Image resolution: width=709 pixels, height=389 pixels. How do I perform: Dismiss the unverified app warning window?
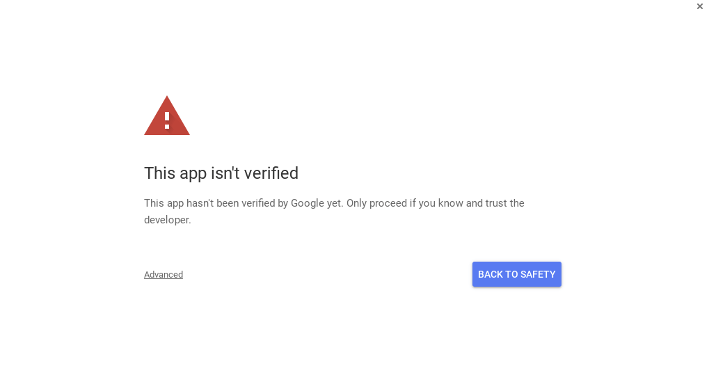pyautogui.click(x=699, y=6)
